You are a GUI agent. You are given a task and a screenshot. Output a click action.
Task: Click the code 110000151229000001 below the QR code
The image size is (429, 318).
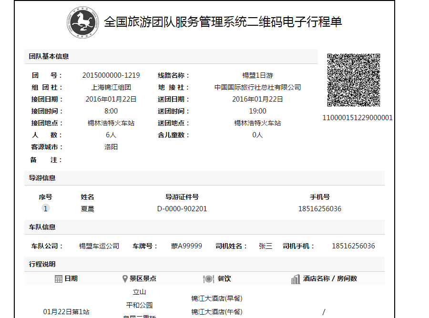click(x=357, y=118)
